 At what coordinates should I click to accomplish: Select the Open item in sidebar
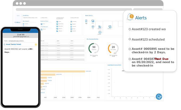[18, 16]
